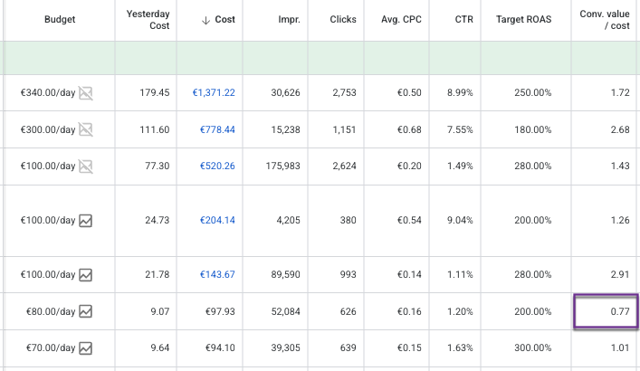640x371 pixels.
Task: Click the Clicks column header
Action: (342, 19)
